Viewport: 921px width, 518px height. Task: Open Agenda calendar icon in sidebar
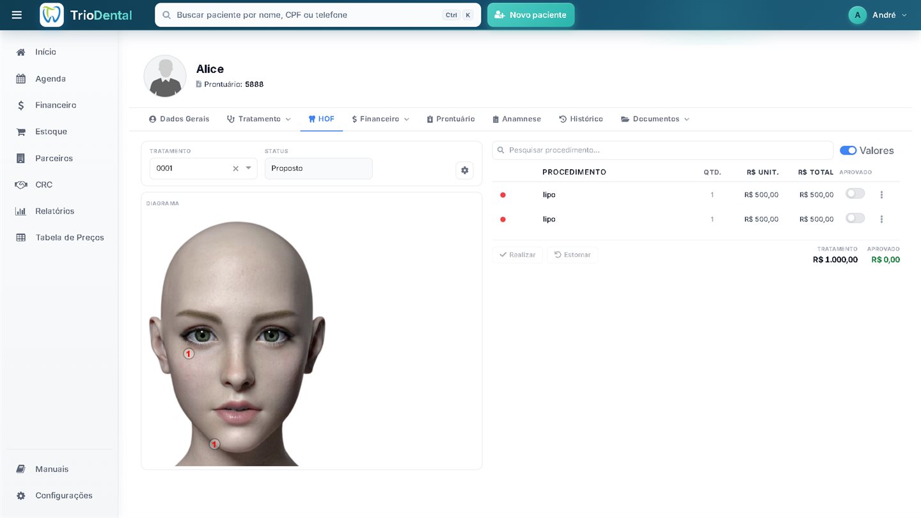pos(21,79)
